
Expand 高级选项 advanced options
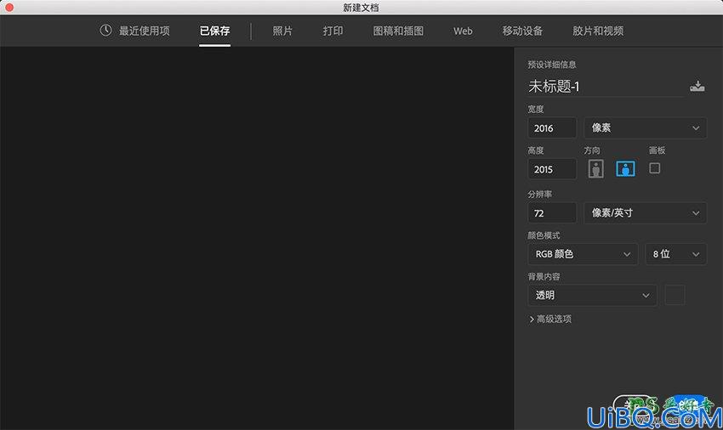pyautogui.click(x=550, y=319)
